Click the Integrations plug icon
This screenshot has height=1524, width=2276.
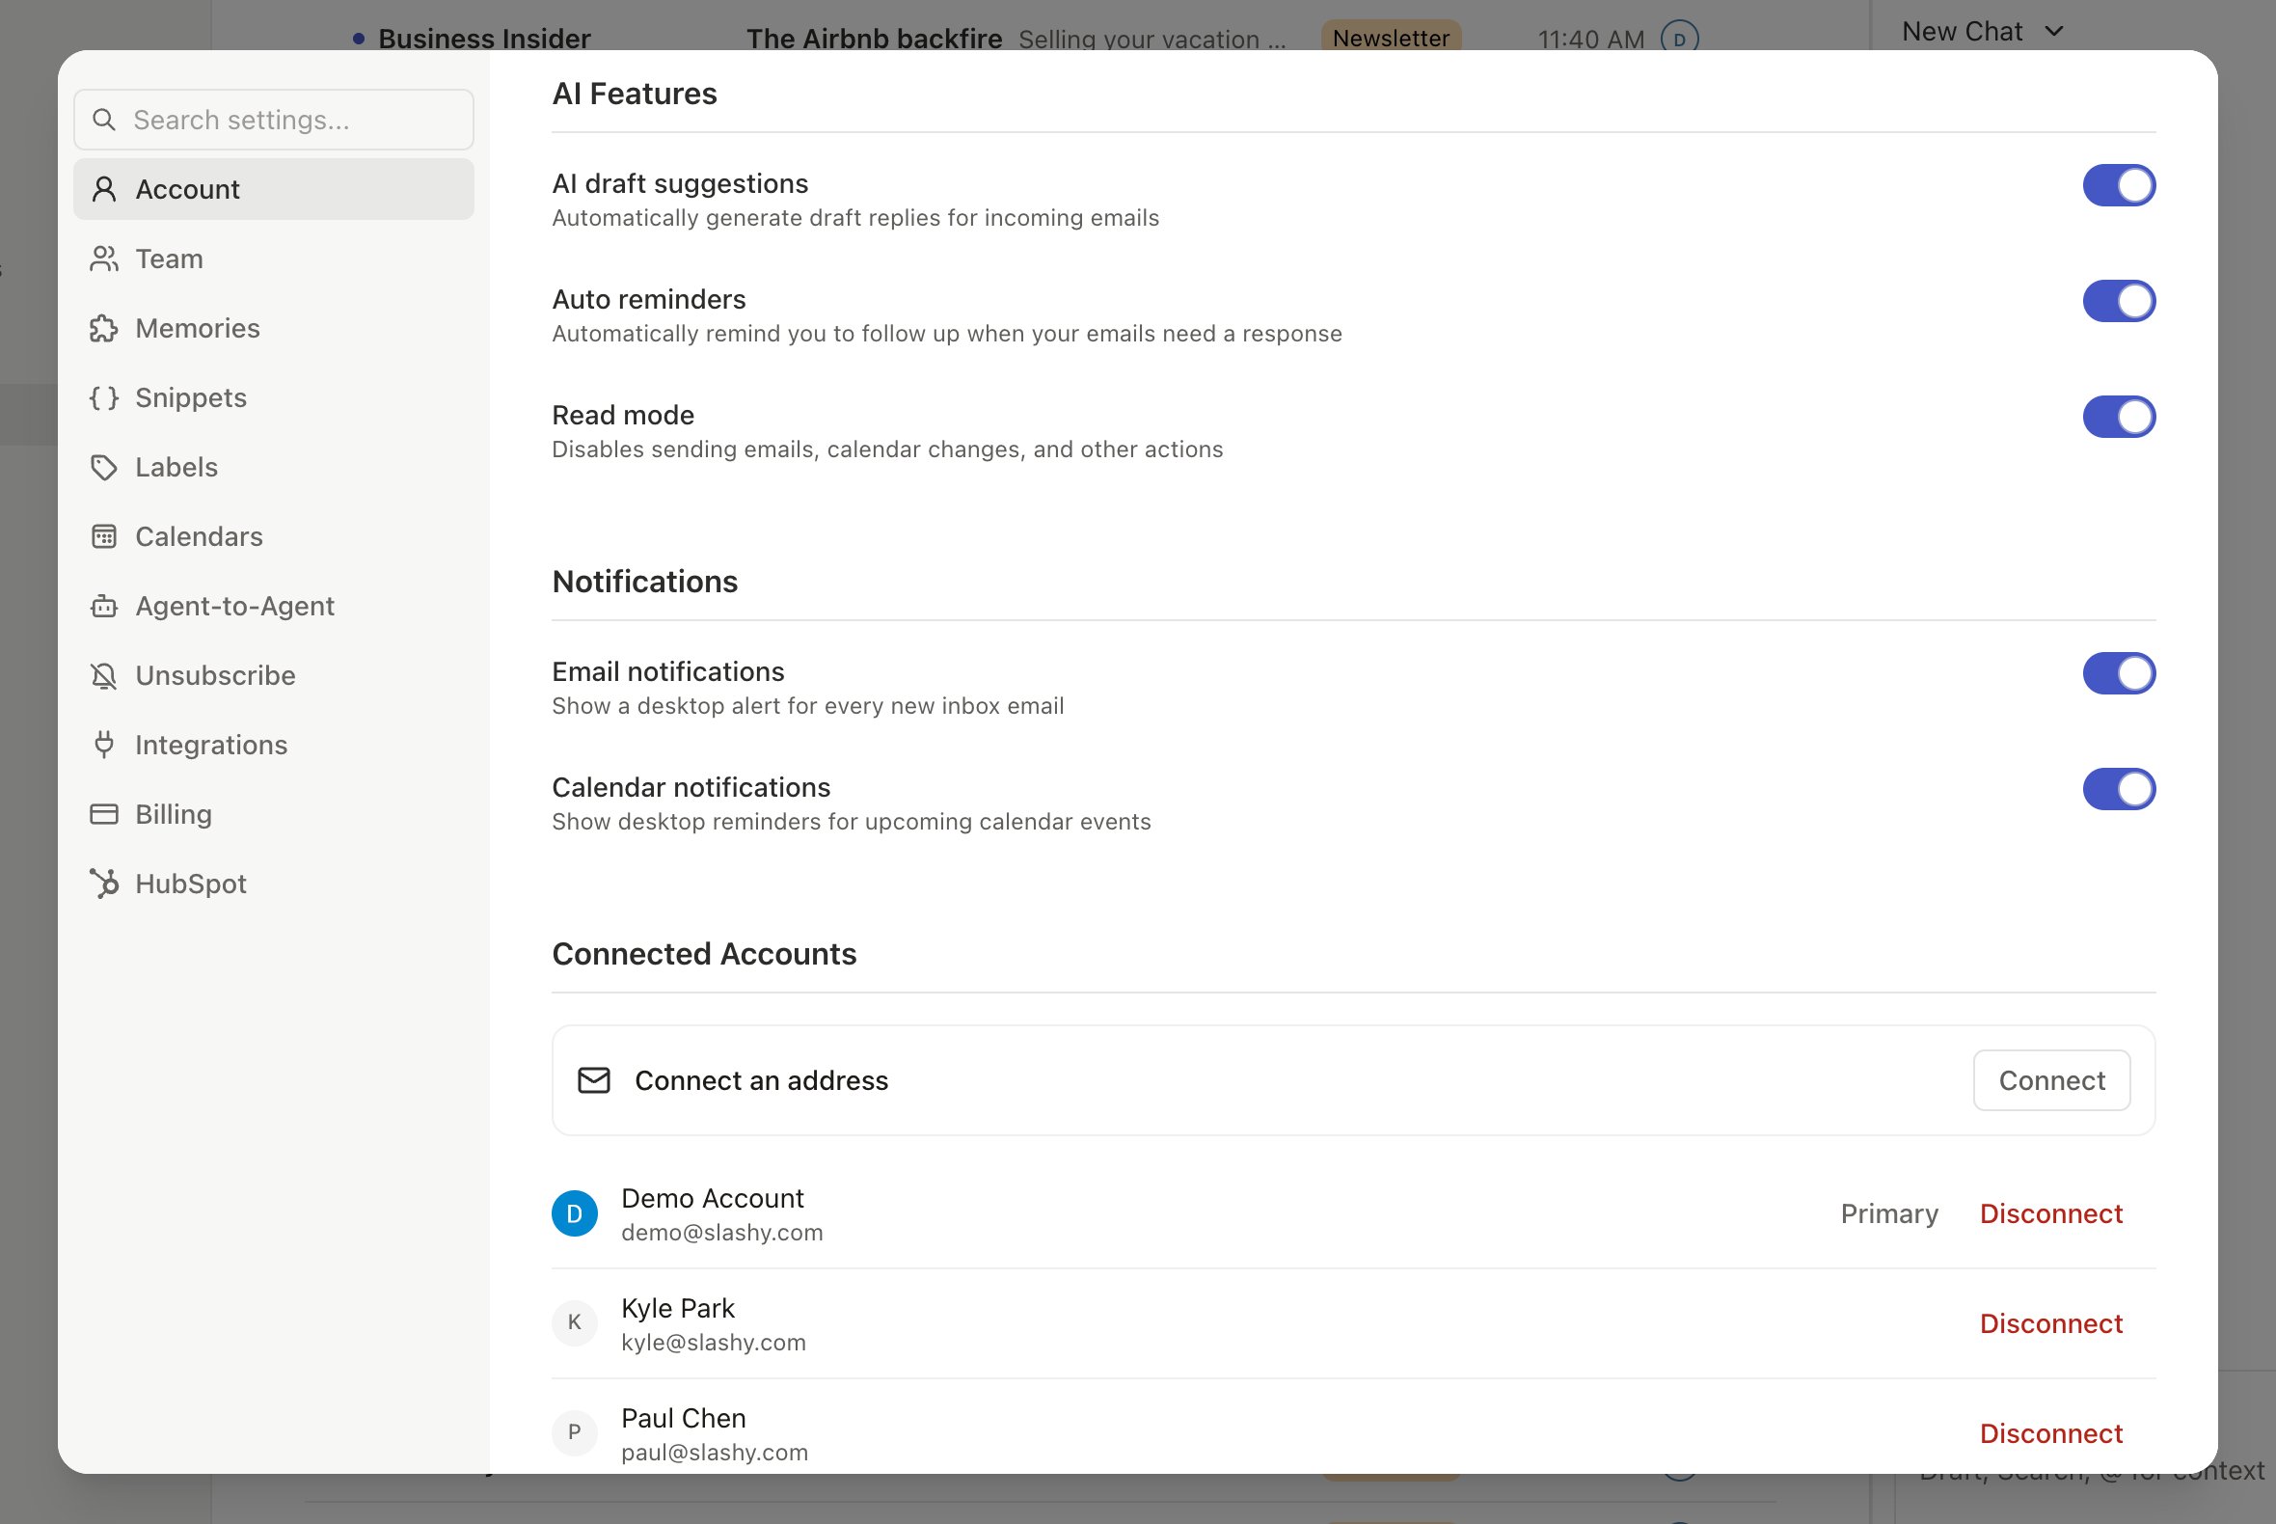click(x=104, y=745)
